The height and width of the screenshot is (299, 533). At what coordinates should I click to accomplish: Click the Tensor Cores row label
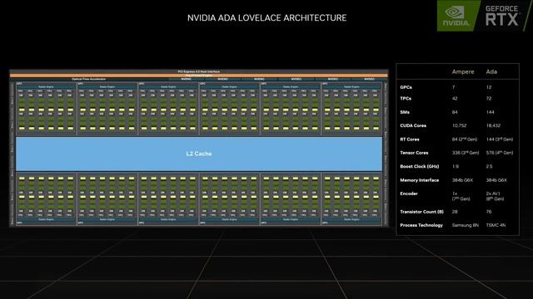point(414,153)
